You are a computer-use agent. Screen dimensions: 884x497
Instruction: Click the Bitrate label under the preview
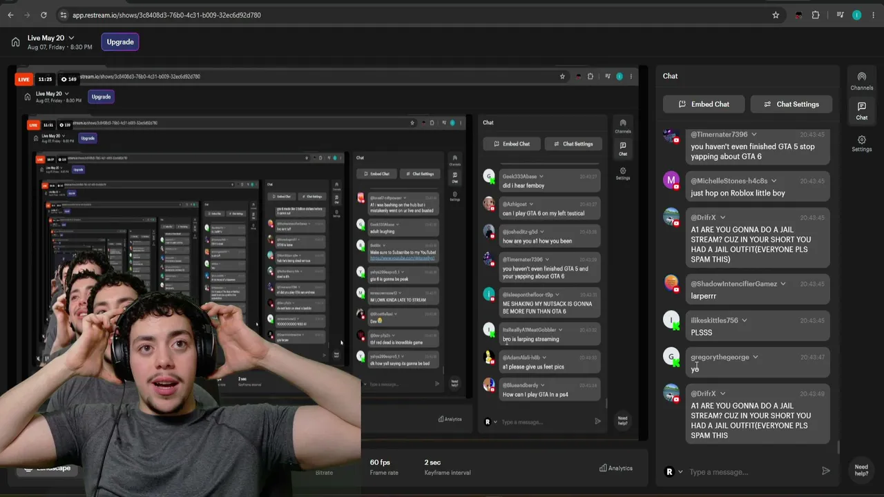(x=324, y=473)
